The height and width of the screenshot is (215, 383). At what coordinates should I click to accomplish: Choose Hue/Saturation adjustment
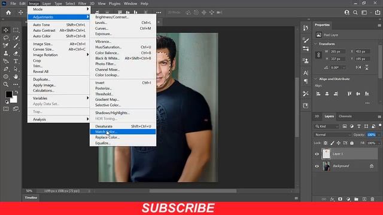click(x=123, y=47)
